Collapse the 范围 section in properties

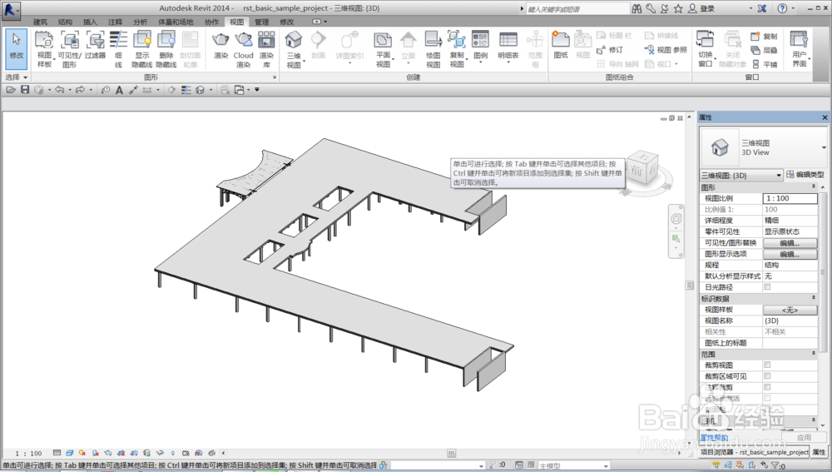tap(814, 354)
